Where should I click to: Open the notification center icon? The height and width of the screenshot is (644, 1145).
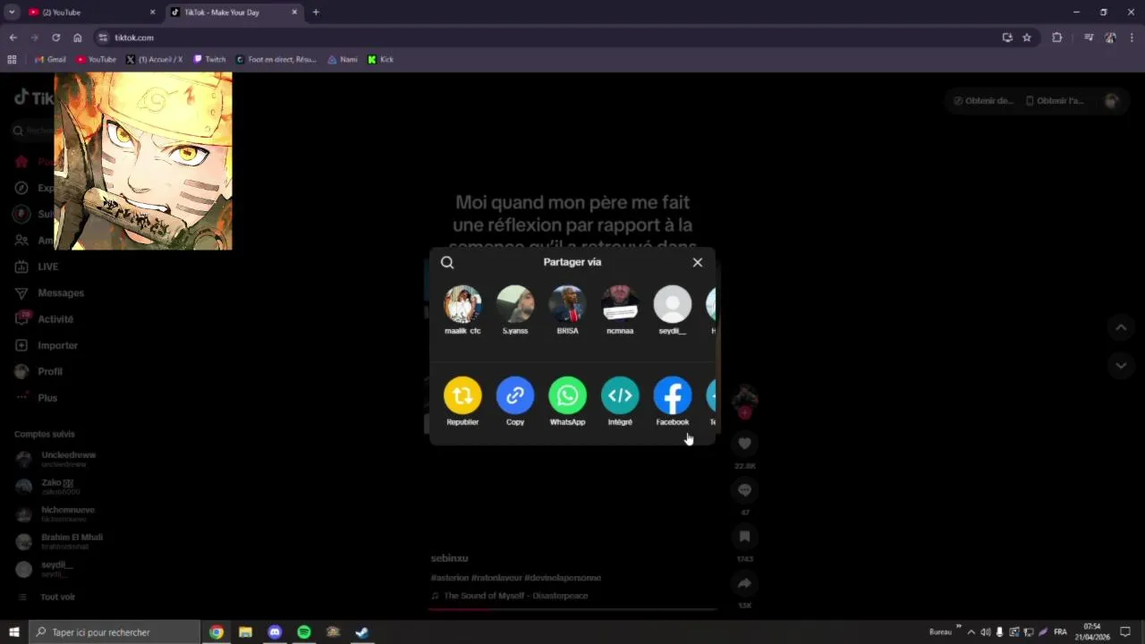[1125, 632]
